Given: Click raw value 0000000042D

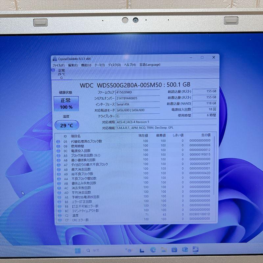Looking at the screenshot, I should tap(200, 173).
